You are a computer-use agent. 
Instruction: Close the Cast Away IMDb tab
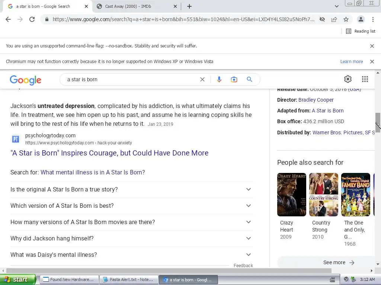(x=175, y=7)
